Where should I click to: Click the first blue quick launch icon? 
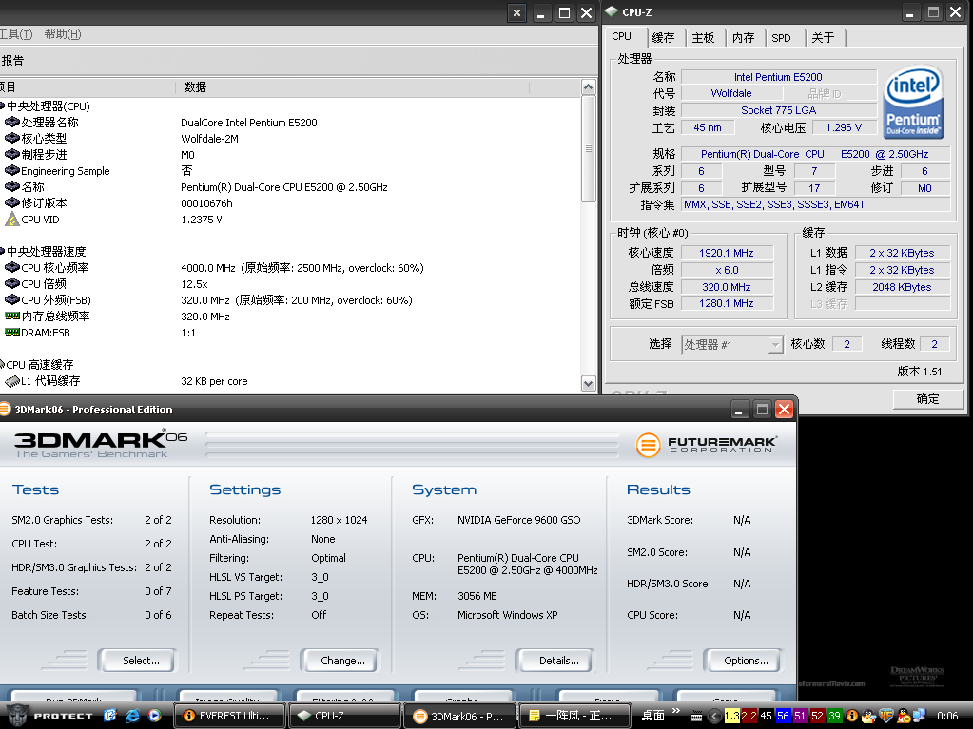tap(110, 716)
